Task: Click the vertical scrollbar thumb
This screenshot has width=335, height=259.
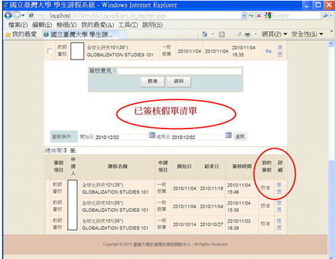Action: (x=331, y=208)
